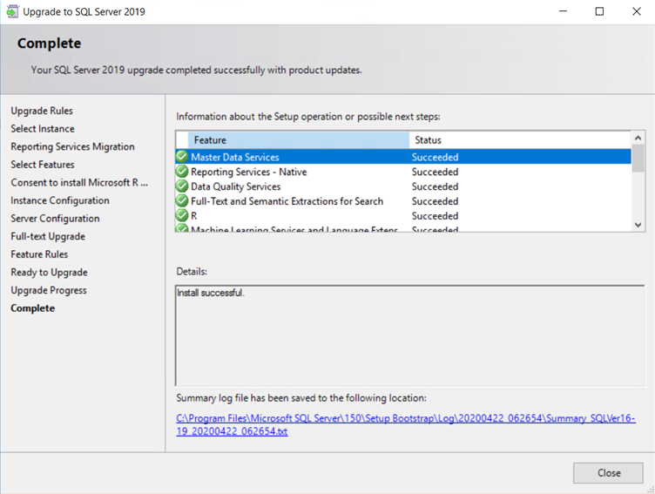The image size is (655, 494).
Task: Click inside the Details text box
Action: pos(405,335)
